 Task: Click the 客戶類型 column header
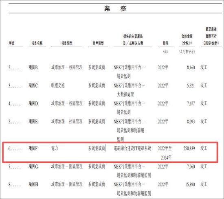[x=98, y=43]
